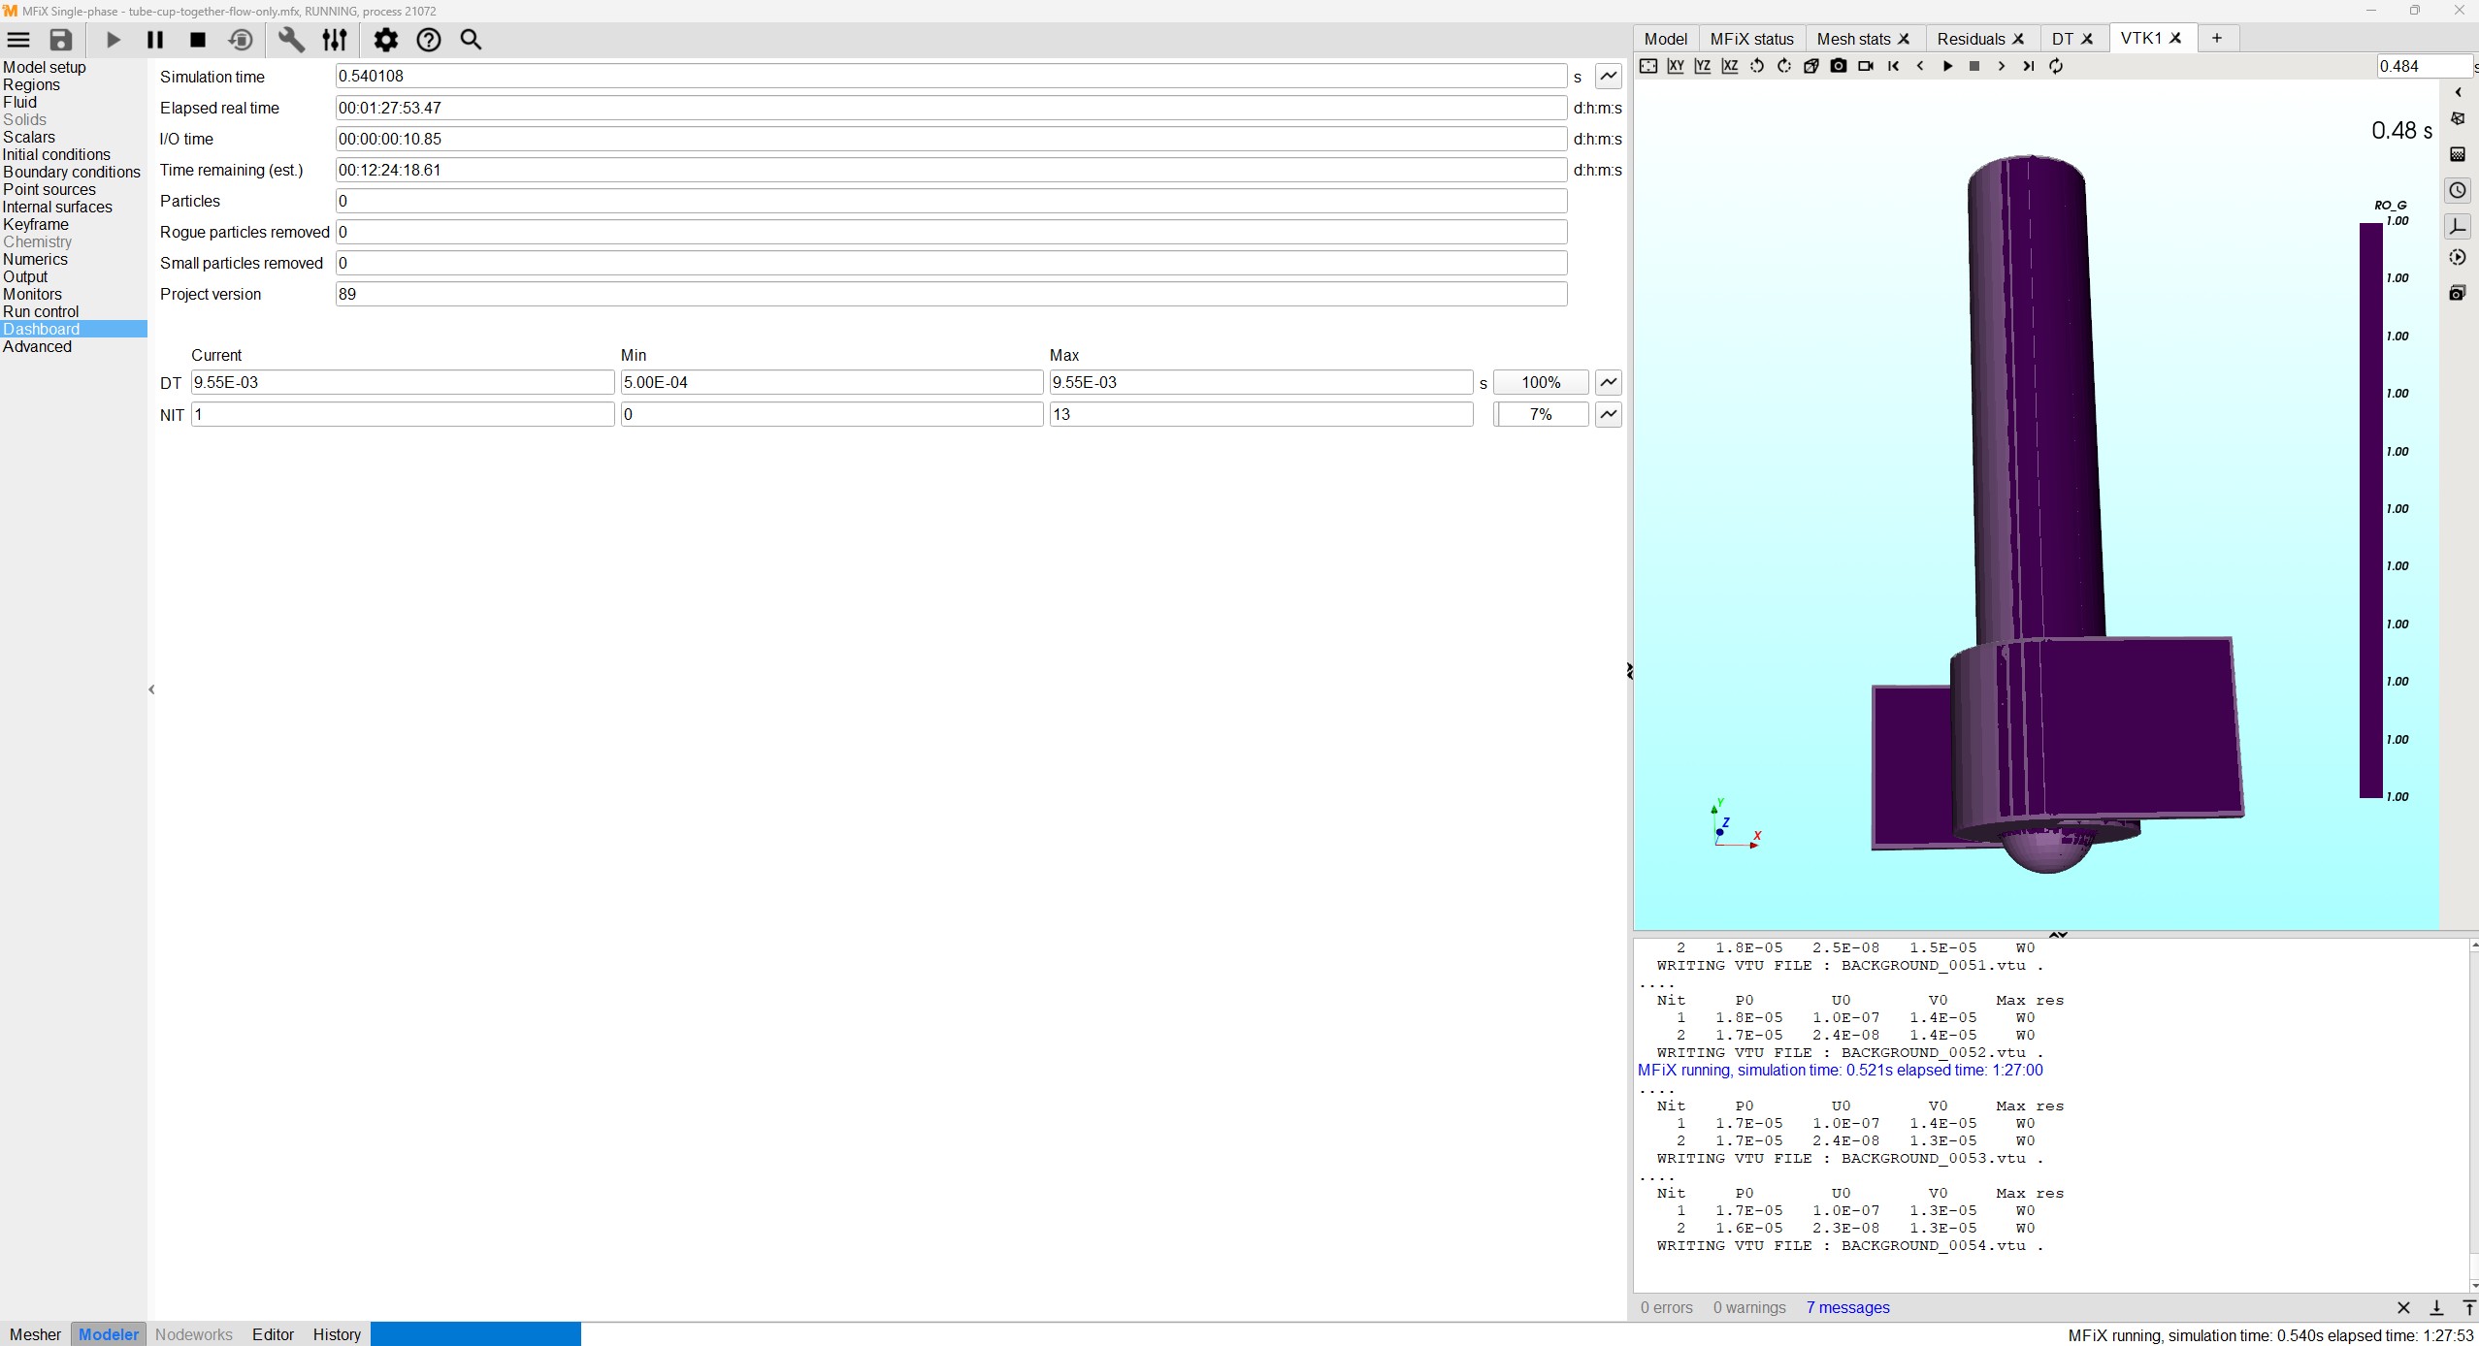Collapse the left navigation pane arrow
The height and width of the screenshot is (1346, 2479).
[151, 689]
